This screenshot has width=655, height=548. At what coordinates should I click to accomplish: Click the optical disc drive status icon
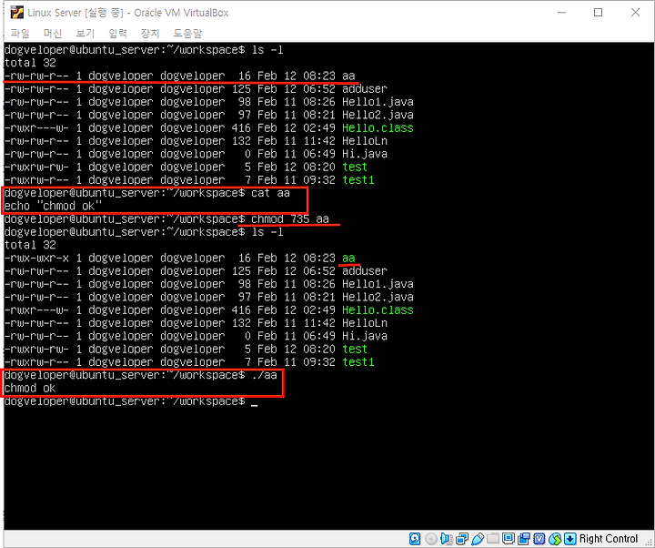point(430,538)
